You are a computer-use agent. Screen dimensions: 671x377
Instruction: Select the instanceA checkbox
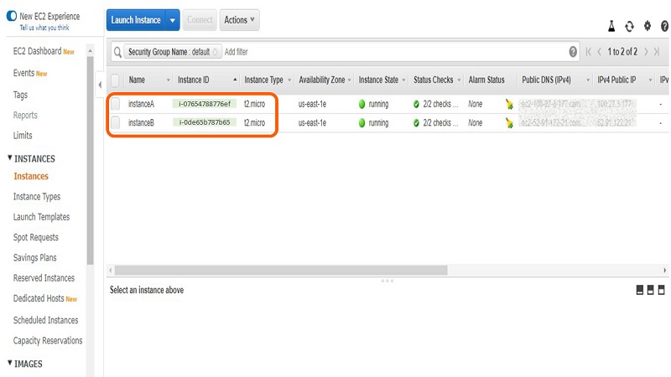(x=116, y=105)
